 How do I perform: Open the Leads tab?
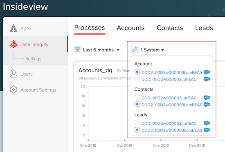click(x=204, y=28)
